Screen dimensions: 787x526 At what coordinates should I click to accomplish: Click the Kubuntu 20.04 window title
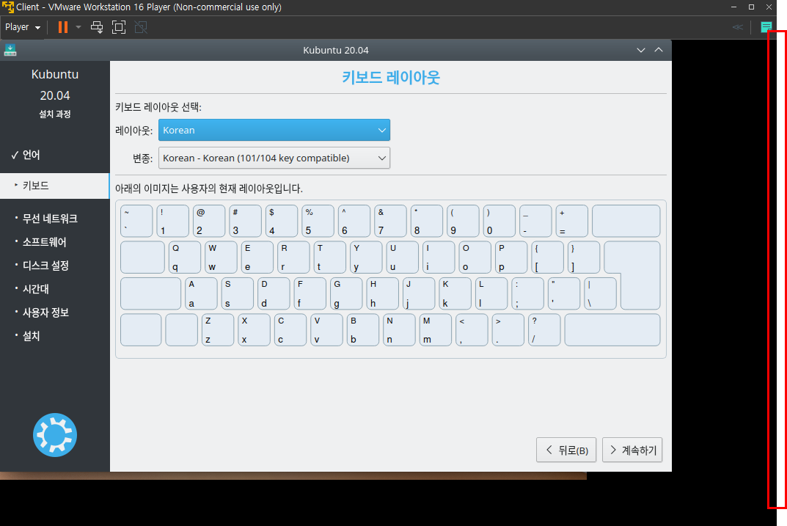[336, 50]
